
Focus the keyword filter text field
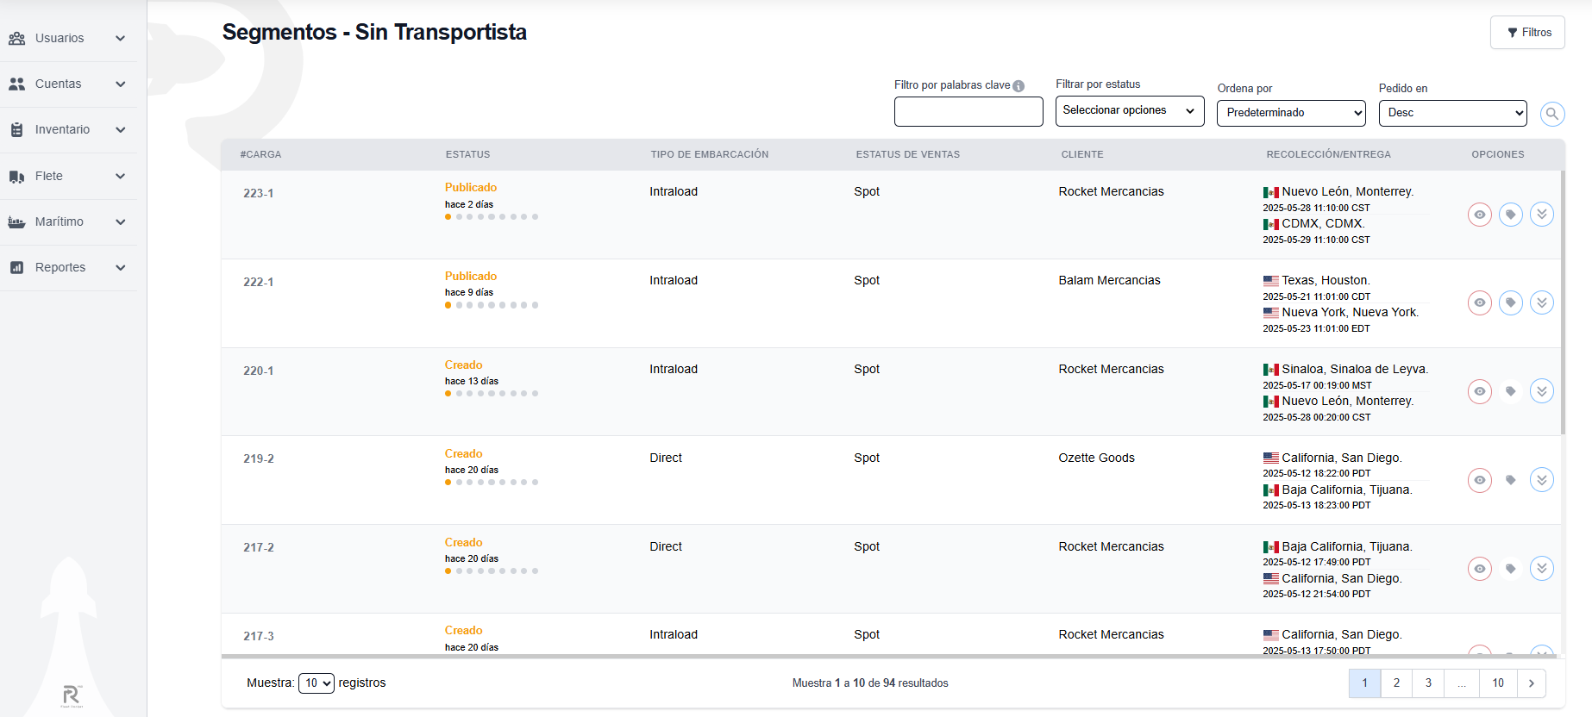coord(968,112)
